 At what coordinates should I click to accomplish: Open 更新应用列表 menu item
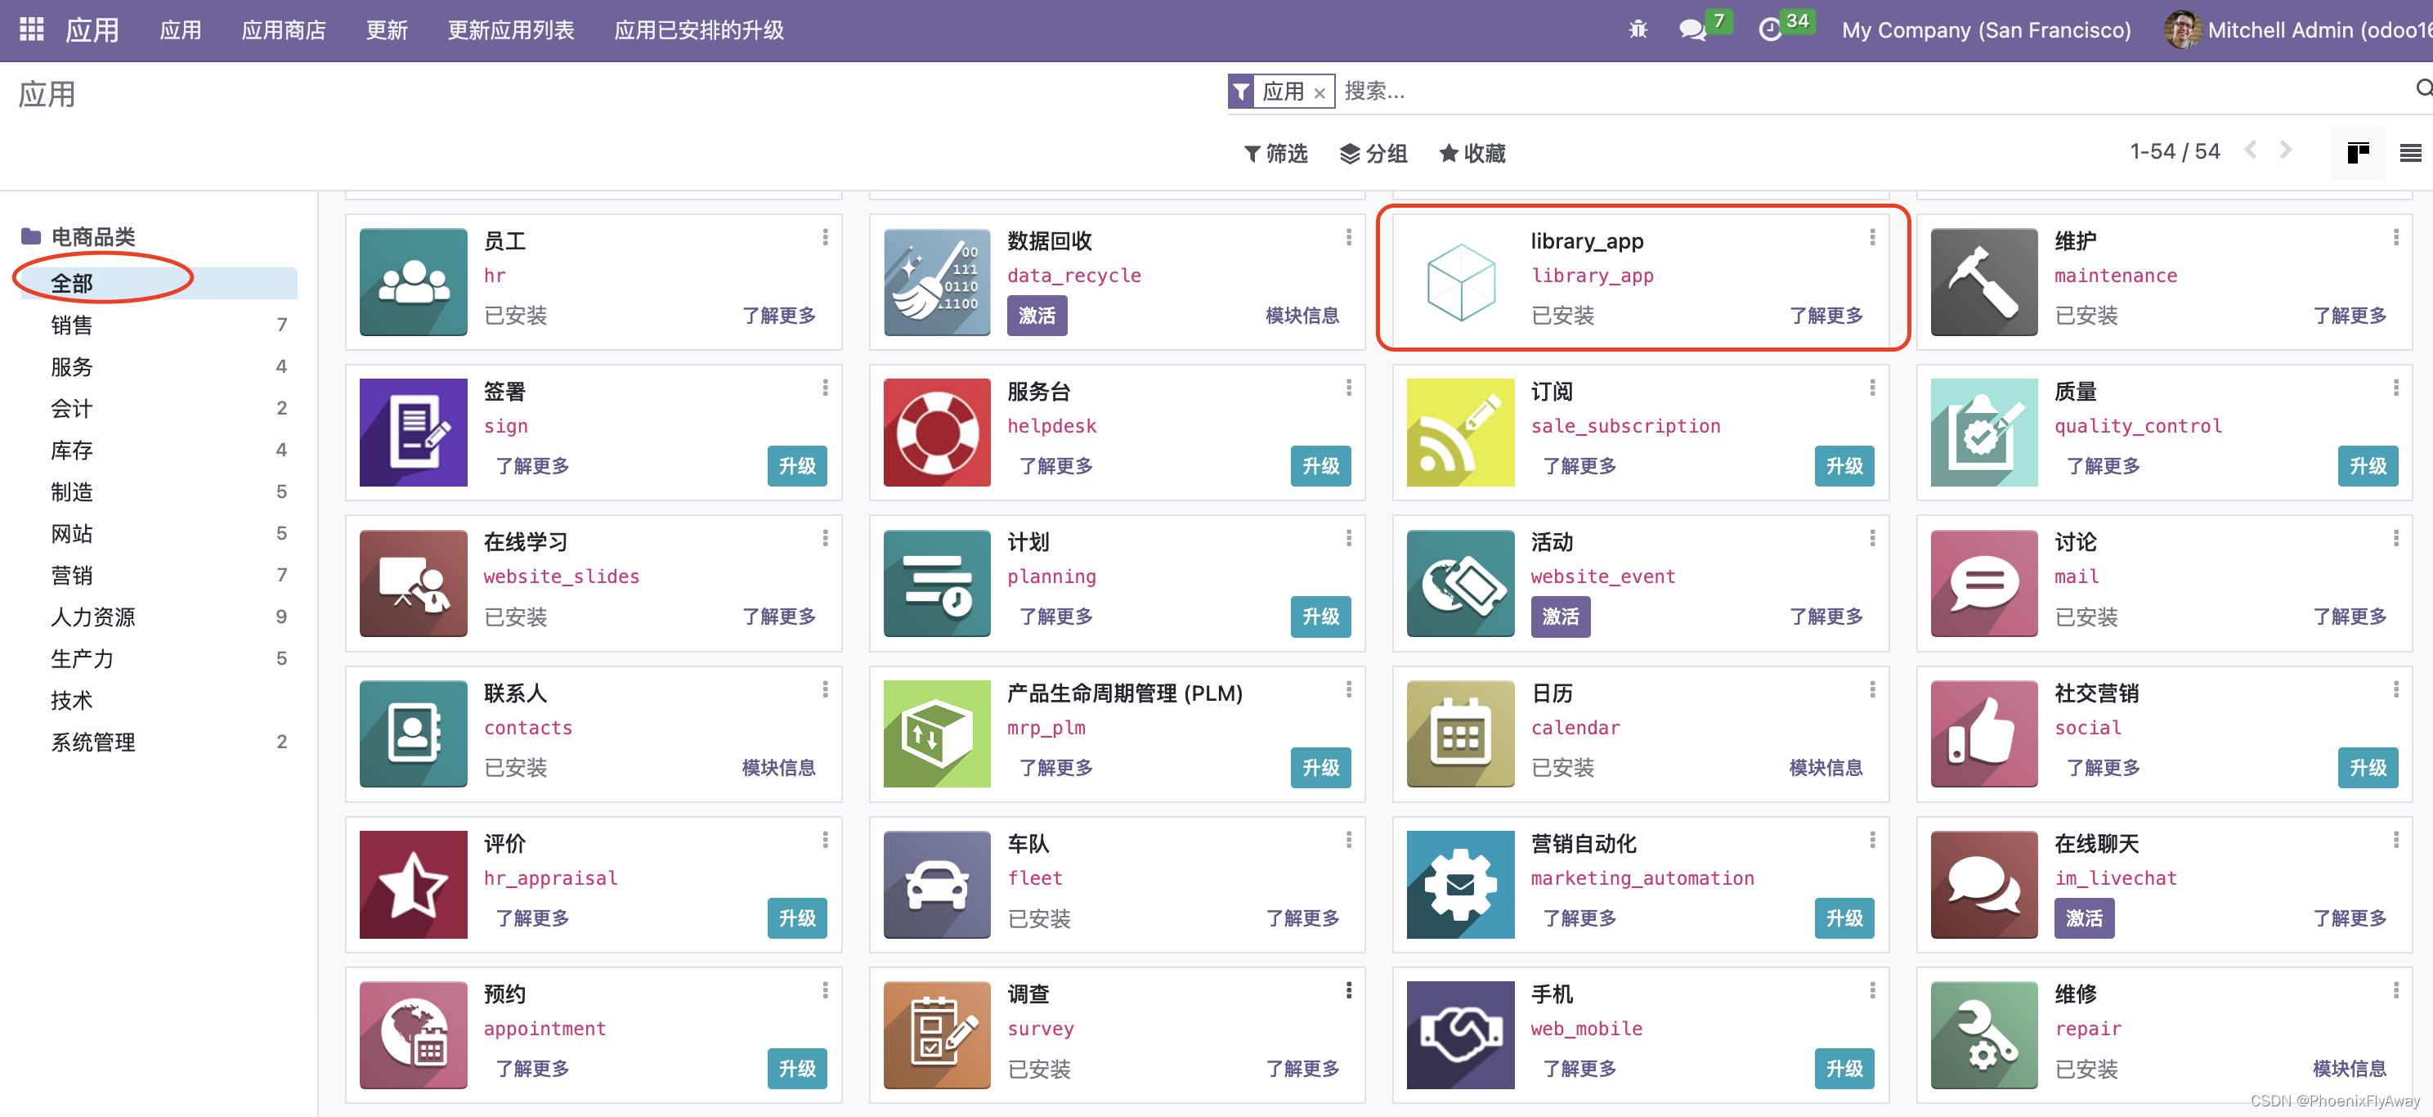(x=510, y=30)
